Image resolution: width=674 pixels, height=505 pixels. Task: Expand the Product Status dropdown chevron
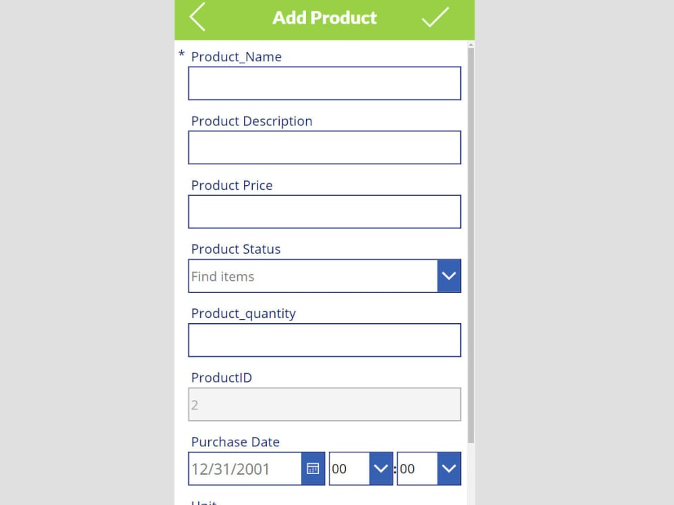pyautogui.click(x=450, y=275)
